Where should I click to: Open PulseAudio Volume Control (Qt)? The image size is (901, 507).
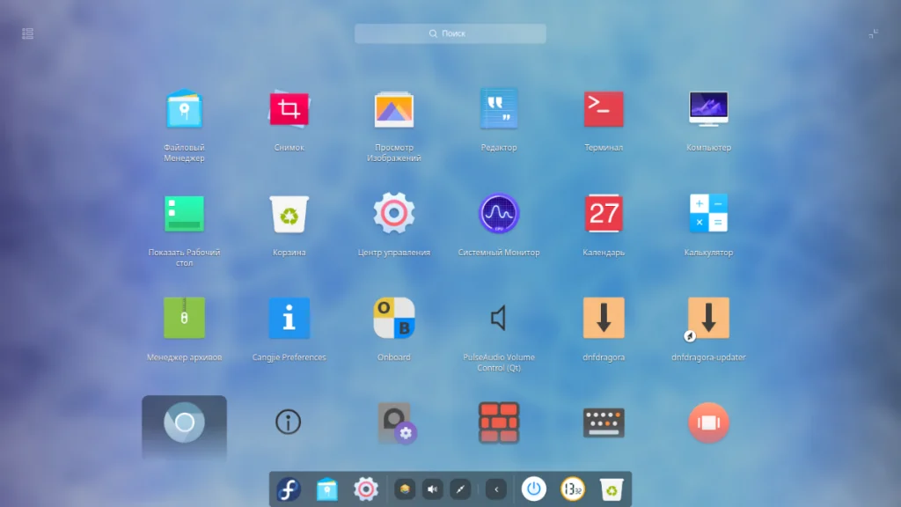point(499,318)
